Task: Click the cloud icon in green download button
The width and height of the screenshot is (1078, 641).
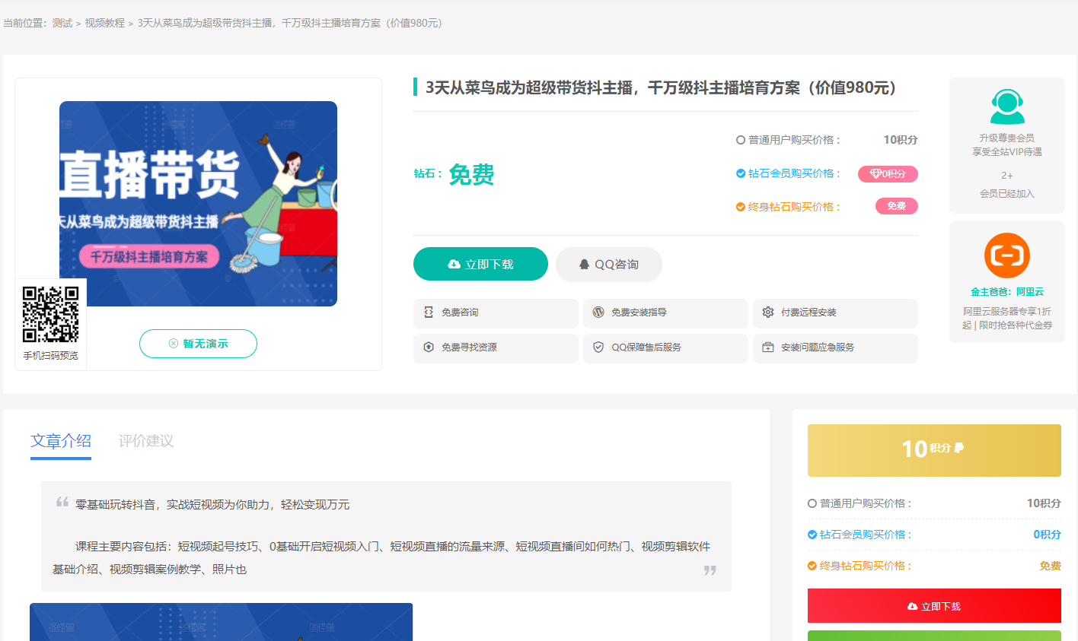Action: [454, 264]
